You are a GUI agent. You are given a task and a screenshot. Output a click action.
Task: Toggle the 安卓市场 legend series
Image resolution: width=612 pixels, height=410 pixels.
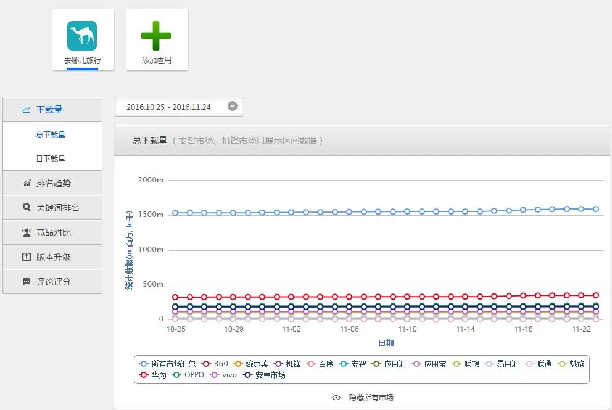[264, 375]
